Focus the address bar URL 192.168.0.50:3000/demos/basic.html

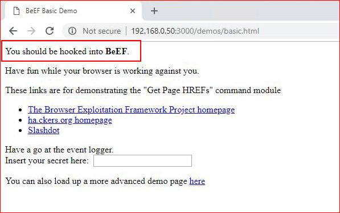coord(195,31)
